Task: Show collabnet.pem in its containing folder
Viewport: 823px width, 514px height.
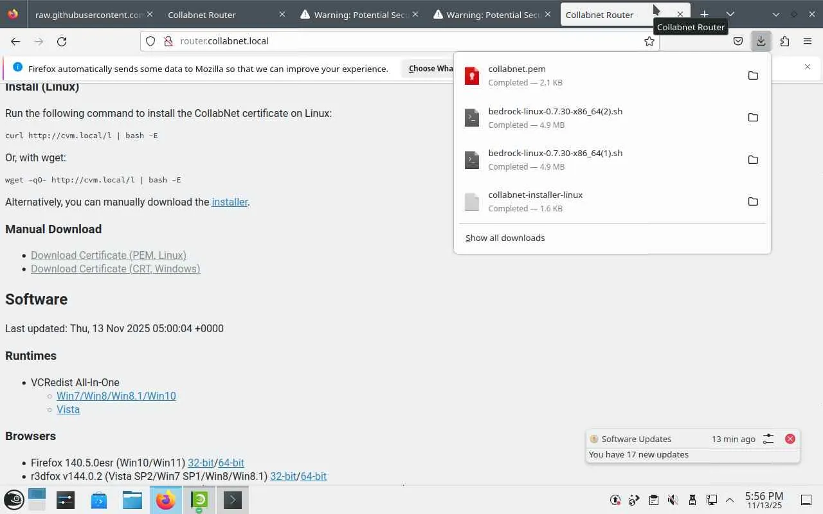Action: tap(753, 75)
